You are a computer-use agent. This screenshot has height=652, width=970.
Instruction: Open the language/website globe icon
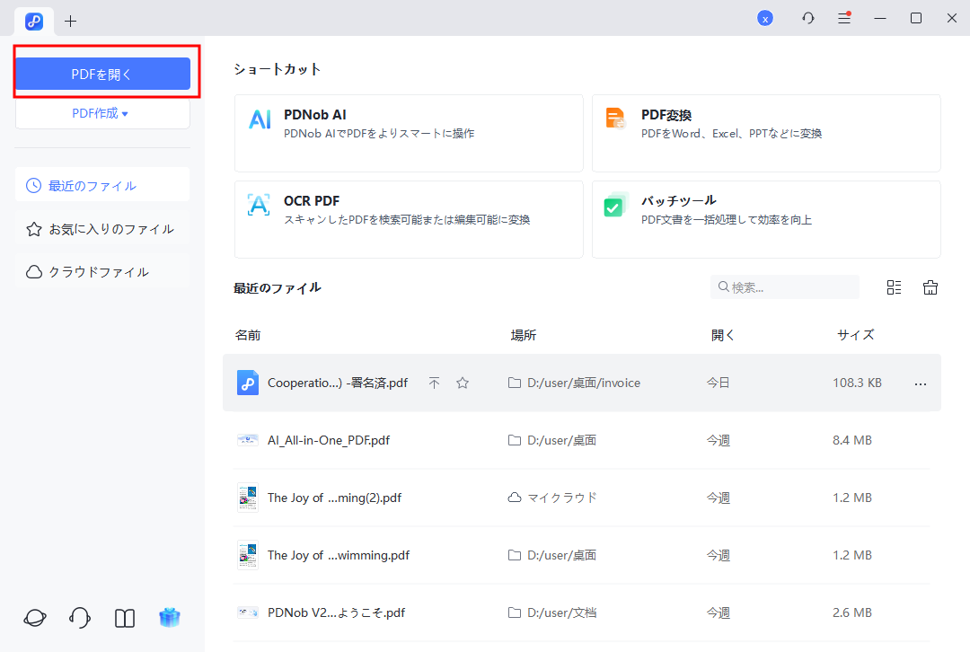pyautogui.click(x=34, y=618)
